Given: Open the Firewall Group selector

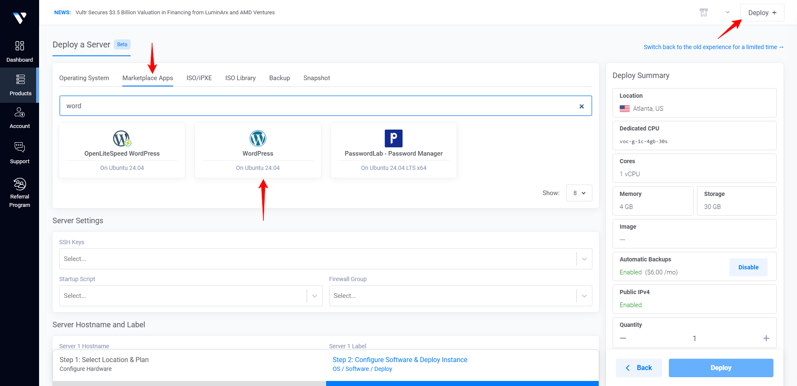Looking at the screenshot, I should (x=461, y=295).
